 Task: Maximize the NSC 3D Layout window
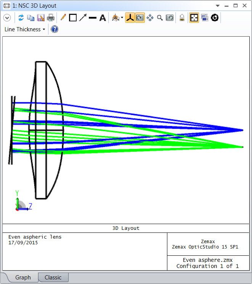coord(235,6)
